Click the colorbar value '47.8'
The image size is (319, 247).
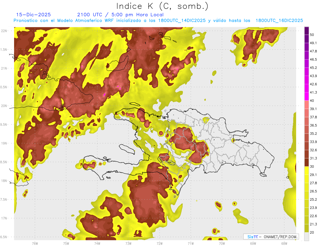[x=313, y=51]
